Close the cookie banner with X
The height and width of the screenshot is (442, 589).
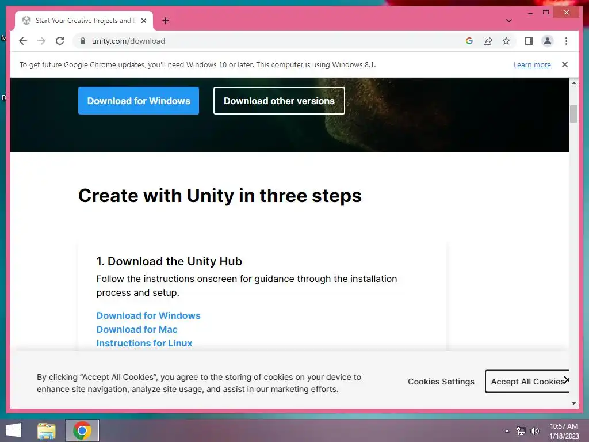(566, 380)
